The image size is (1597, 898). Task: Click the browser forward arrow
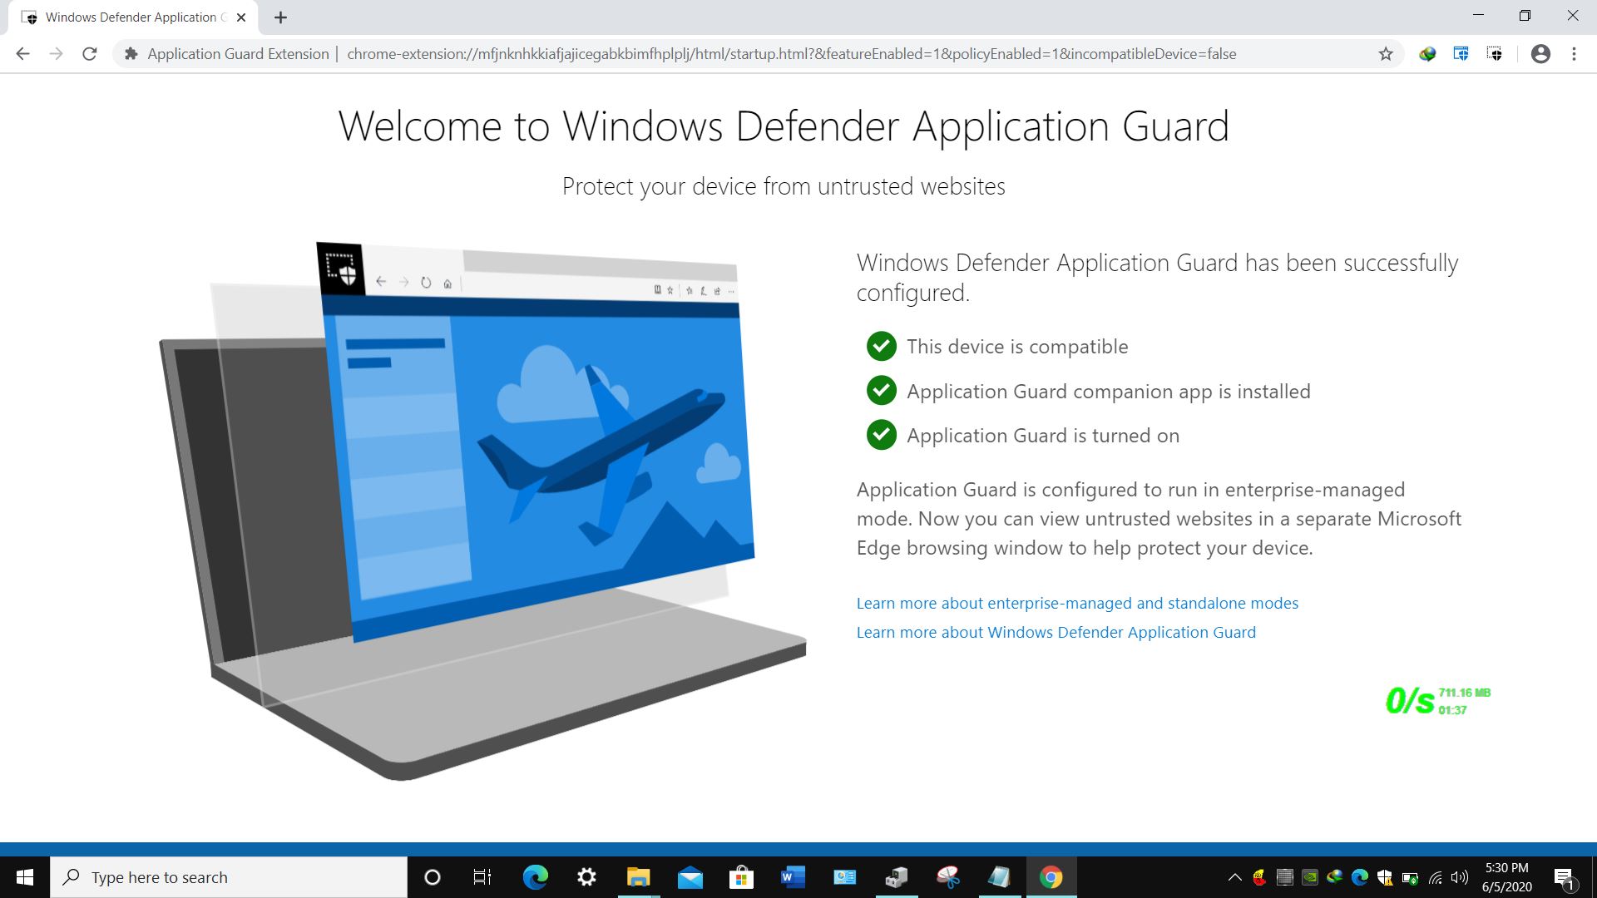pyautogui.click(x=56, y=54)
